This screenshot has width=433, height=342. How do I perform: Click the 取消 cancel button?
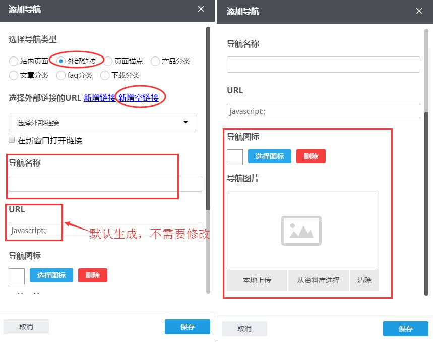point(26,326)
